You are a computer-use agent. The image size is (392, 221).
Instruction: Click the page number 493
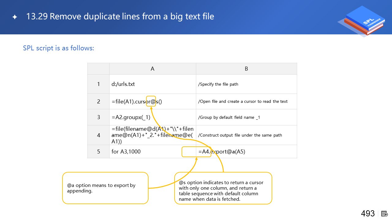368,214
